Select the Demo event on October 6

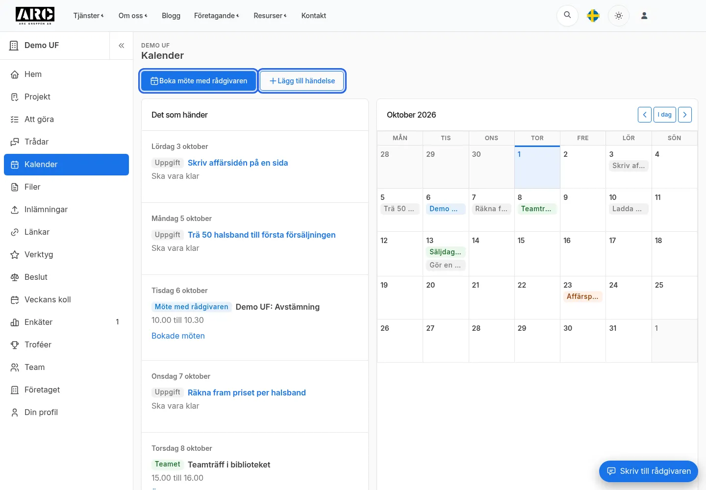pyautogui.click(x=445, y=209)
